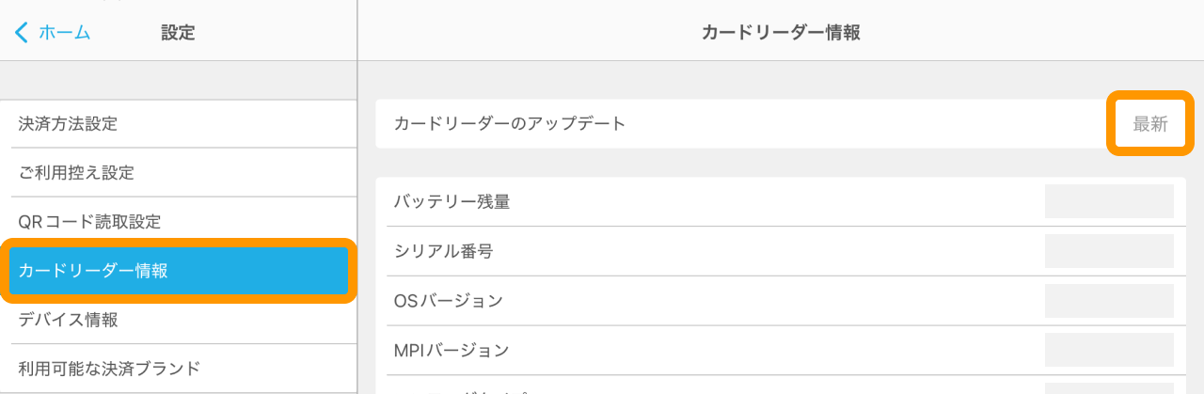This screenshot has width=1204, height=394.
Task: Open 決済方法設定 in the sidebar
Action: pyautogui.click(x=68, y=123)
